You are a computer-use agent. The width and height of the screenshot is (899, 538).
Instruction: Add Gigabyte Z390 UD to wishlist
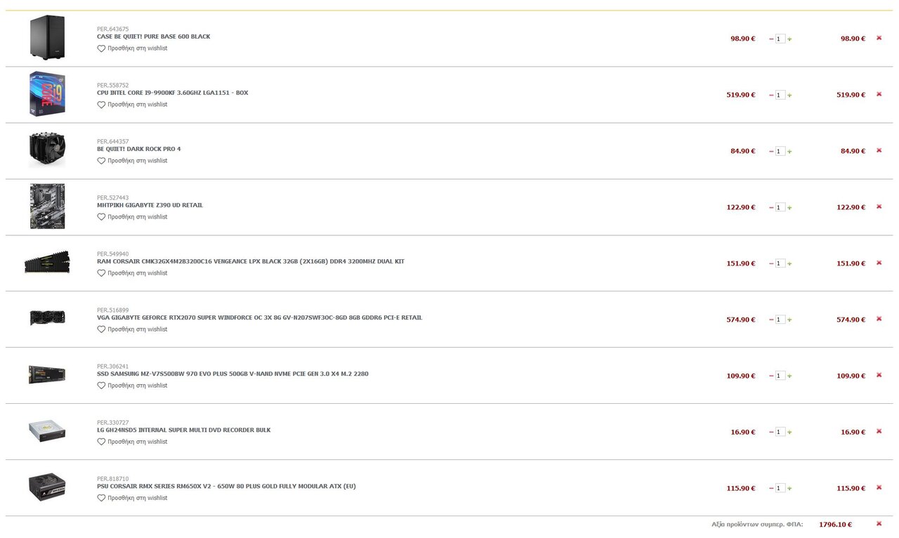[132, 217]
